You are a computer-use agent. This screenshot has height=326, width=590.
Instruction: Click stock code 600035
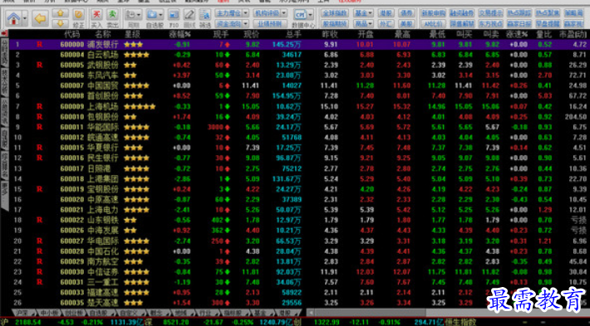pyautogui.click(x=72, y=303)
